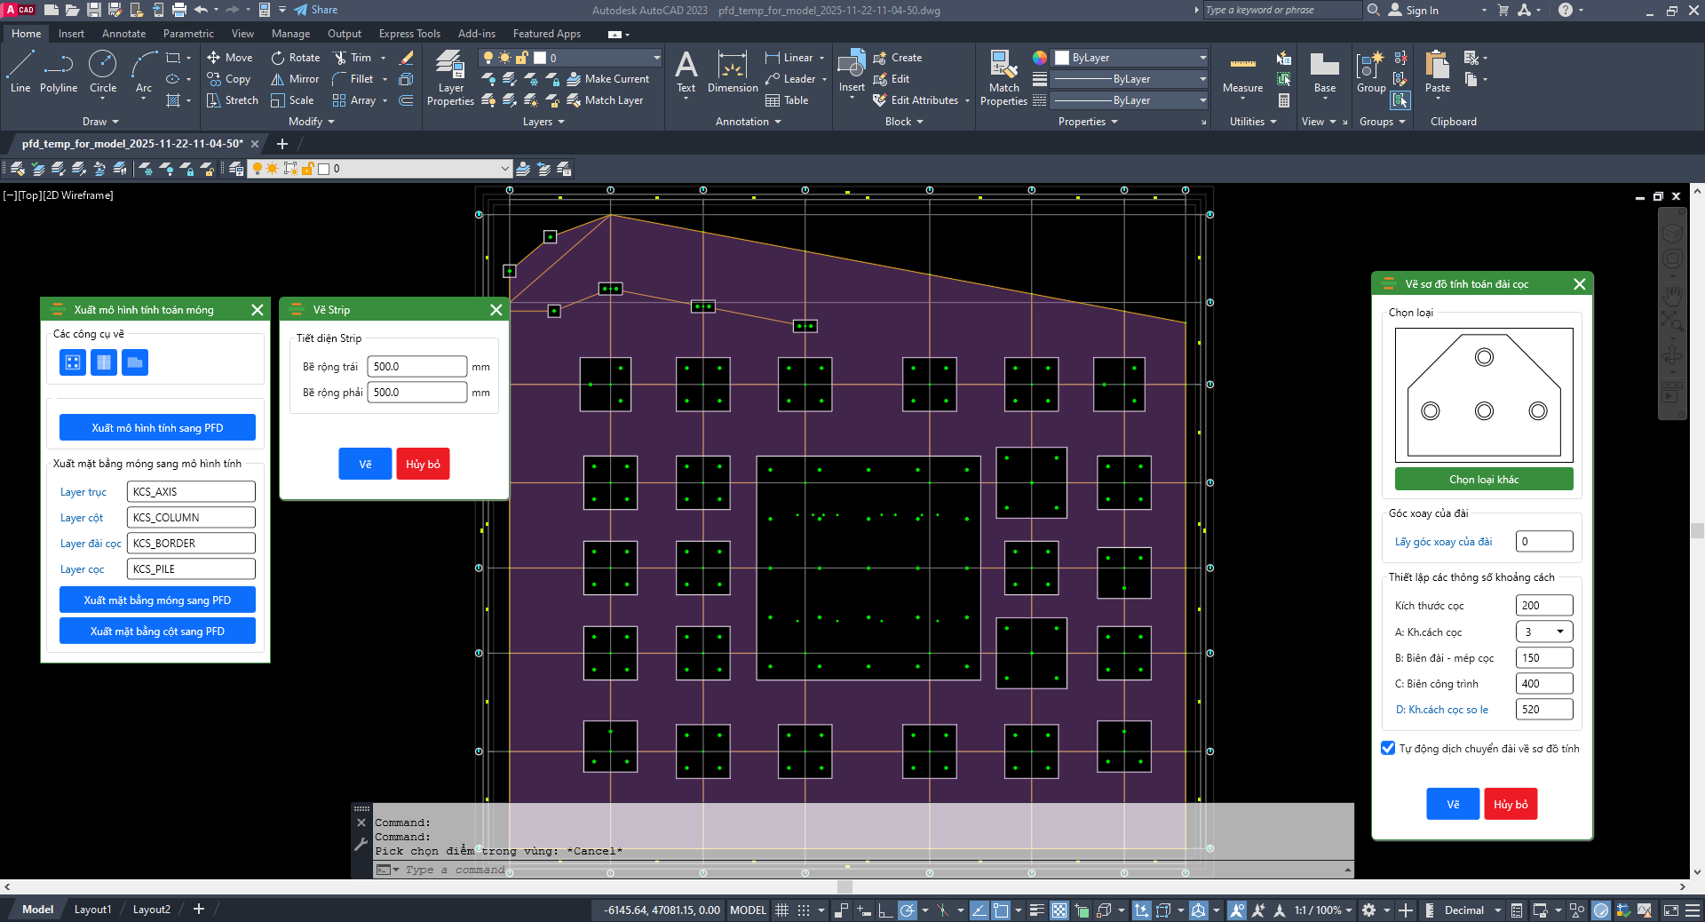Switch to the Layout1 tab
The image size is (1705, 922).
[x=92, y=910]
